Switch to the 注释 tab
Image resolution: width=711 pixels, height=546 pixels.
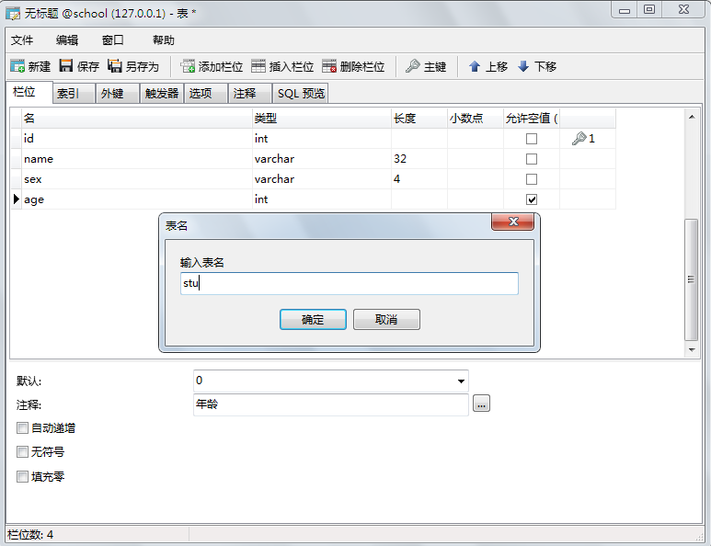(250, 94)
